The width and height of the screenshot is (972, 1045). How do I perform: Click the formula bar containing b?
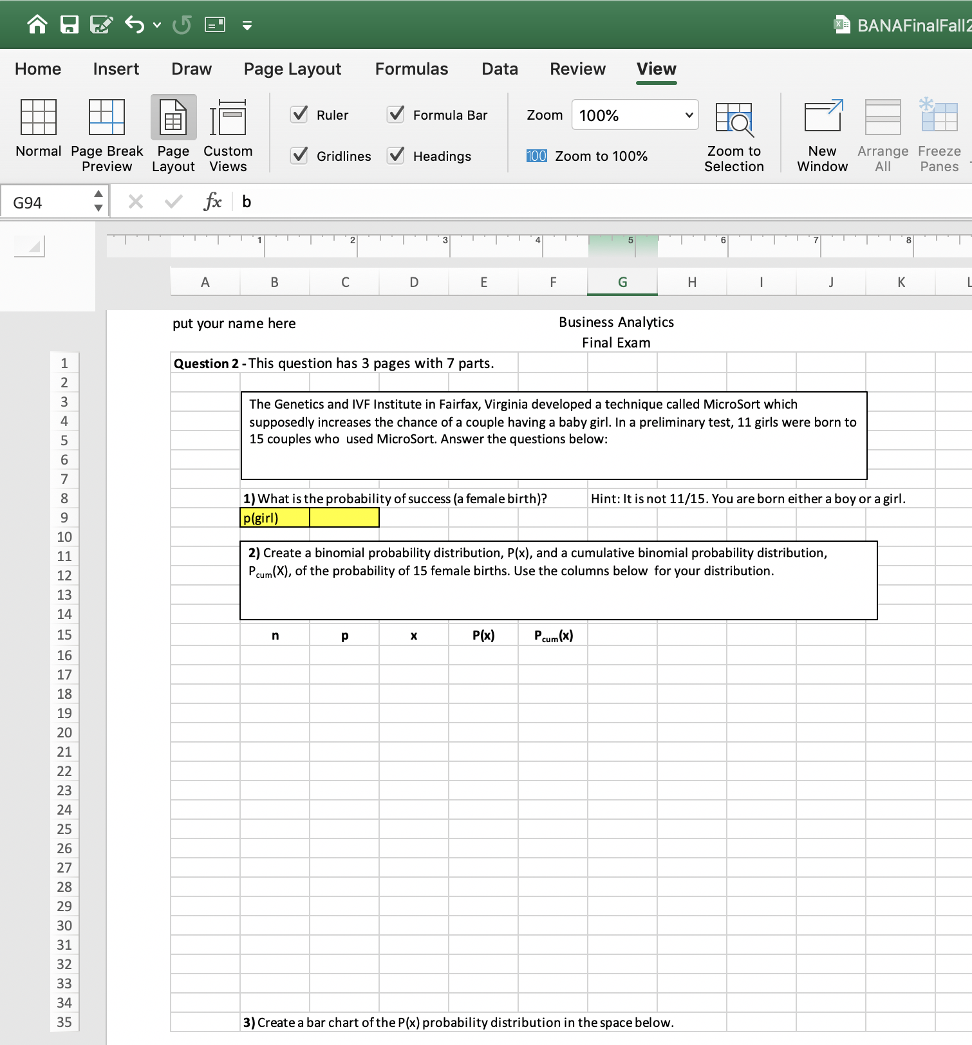point(605,202)
